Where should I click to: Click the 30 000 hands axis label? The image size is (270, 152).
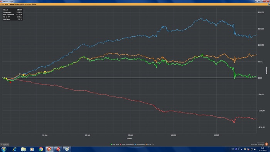[130, 135]
